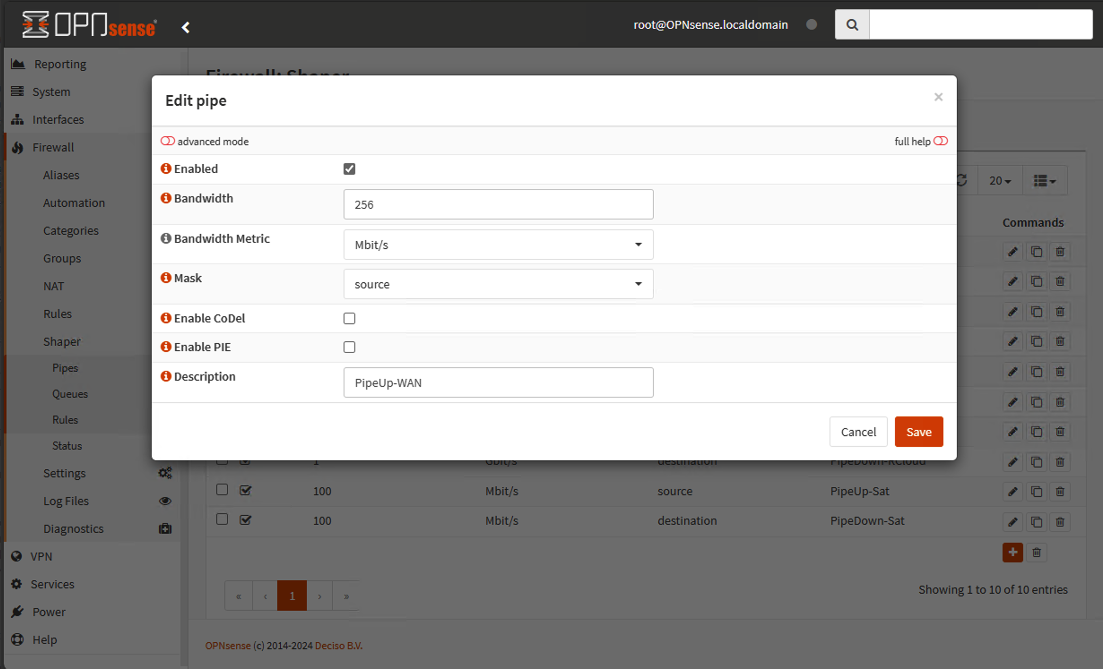The width and height of the screenshot is (1103, 669).
Task: Collapse the sidebar with the arrow icon
Action: click(186, 27)
